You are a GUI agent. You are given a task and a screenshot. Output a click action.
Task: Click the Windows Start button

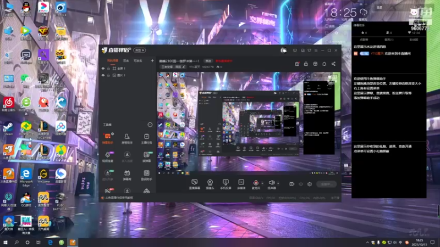(x=5, y=242)
